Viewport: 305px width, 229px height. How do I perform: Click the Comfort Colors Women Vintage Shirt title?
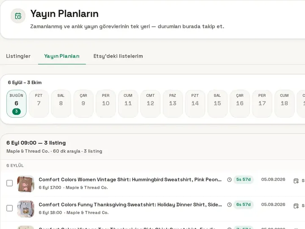(x=130, y=179)
